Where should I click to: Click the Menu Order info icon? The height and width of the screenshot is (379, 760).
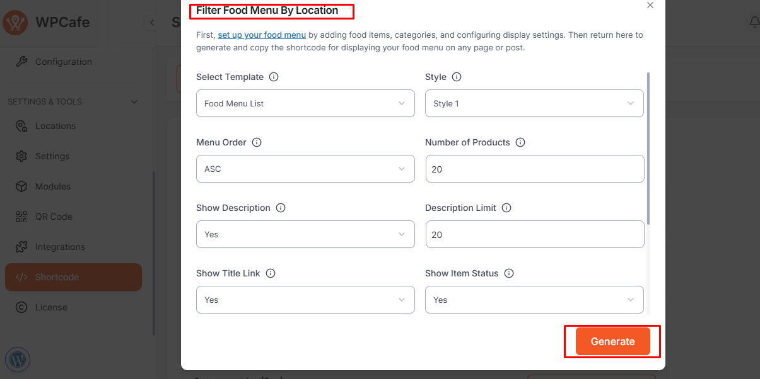pyautogui.click(x=257, y=142)
